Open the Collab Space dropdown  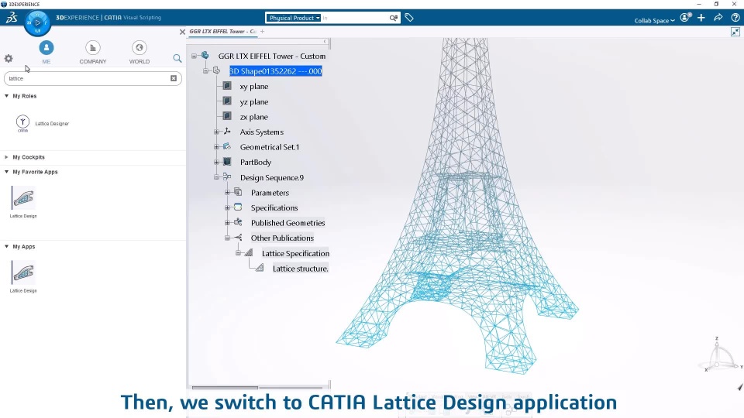(x=654, y=20)
